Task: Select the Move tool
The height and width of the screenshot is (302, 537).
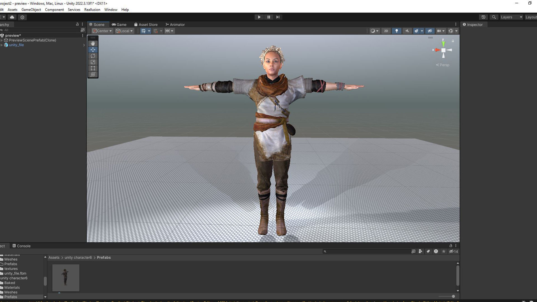Action: point(93,49)
